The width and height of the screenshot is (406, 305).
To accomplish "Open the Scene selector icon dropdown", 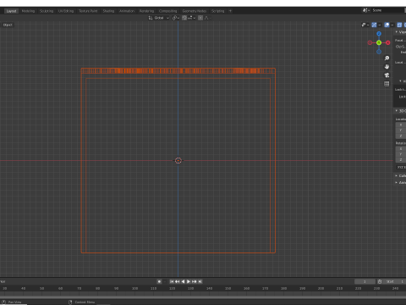I will [366, 10].
